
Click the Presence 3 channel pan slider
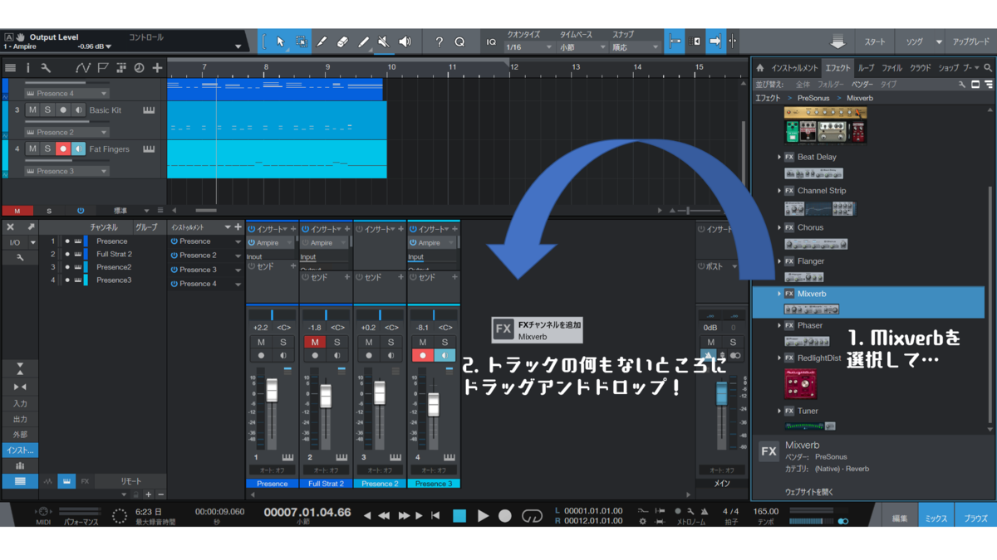point(434,315)
